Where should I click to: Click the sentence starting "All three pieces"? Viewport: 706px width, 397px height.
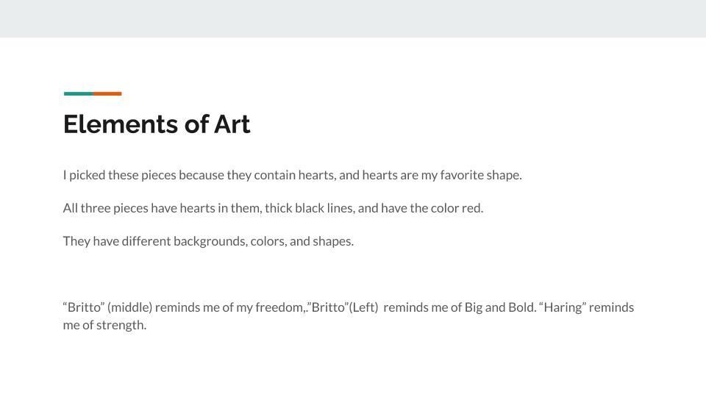[x=273, y=208]
